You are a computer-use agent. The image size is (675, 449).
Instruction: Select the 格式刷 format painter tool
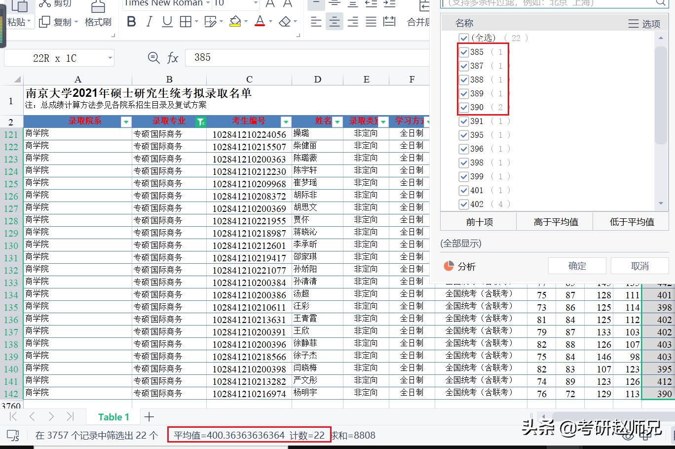click(98, 15)
